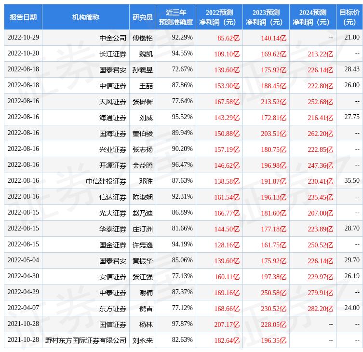Click the 250.58亿 forecast value
This screenshot has width=363, height=352.
pos(274,293)
